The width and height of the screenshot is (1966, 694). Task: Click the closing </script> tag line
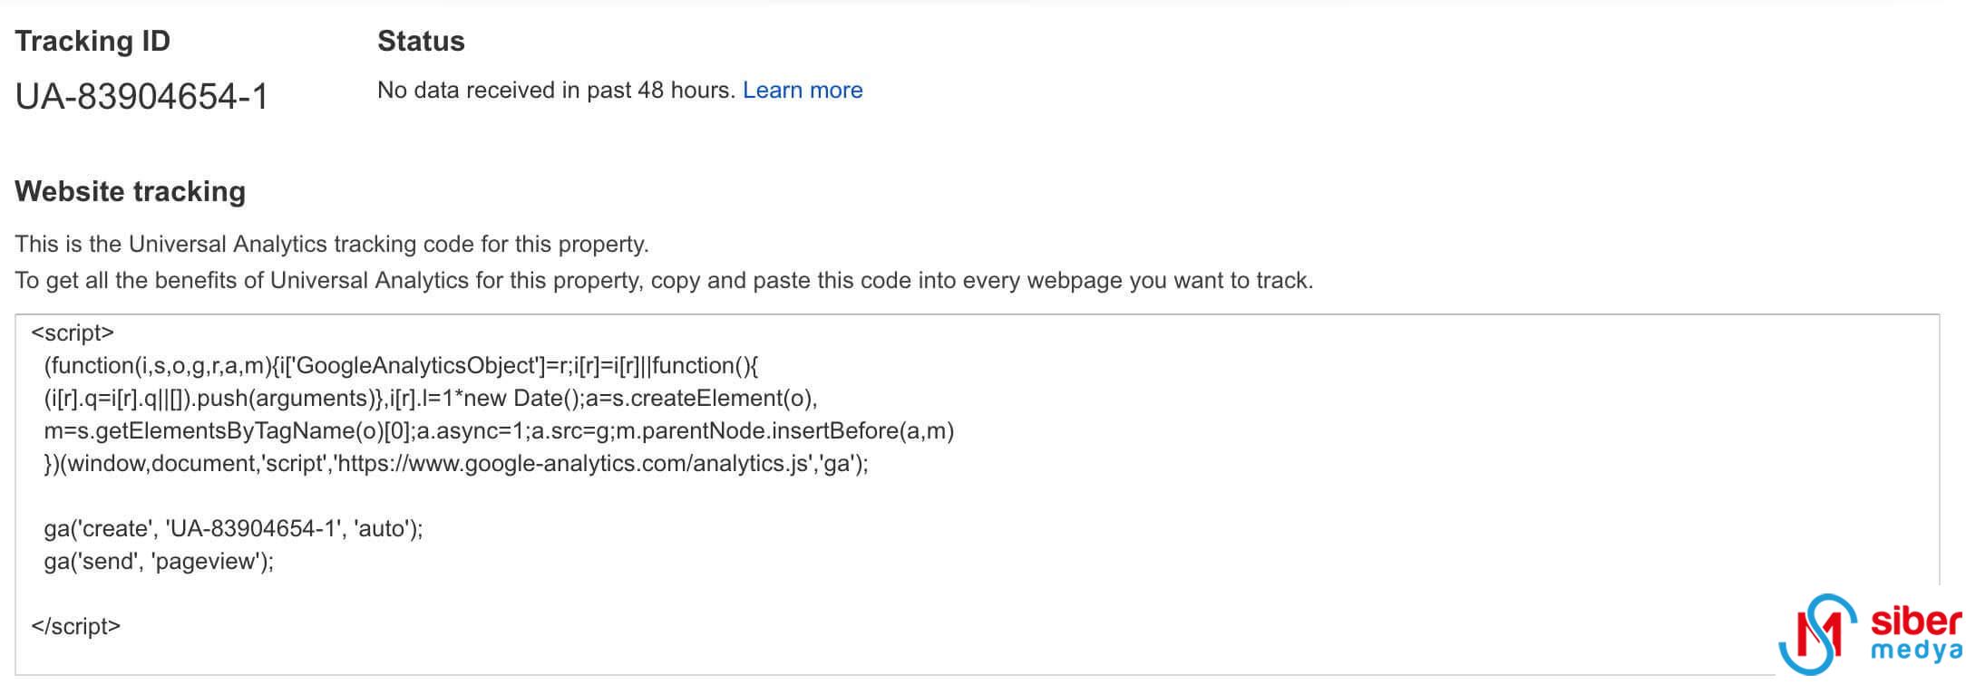(76, 626)
